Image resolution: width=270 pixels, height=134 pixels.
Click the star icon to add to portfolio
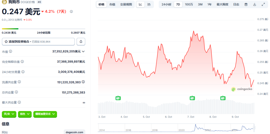pos(6,42)
